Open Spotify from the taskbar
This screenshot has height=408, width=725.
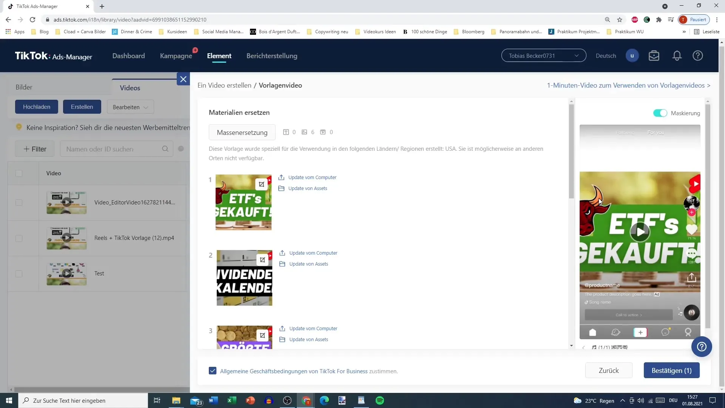tap(380, 400)
